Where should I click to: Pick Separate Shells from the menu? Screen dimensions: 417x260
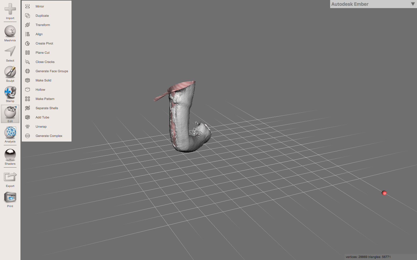click(x=47, y=108)
